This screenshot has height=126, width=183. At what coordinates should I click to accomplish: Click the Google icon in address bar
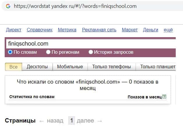8,6
